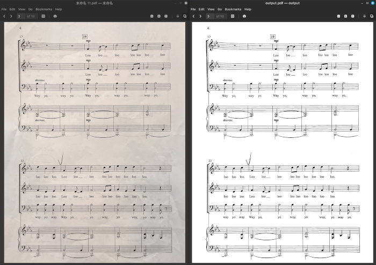Open Go menu in left 未命名 11.pdf window

[x=31, y=9]
